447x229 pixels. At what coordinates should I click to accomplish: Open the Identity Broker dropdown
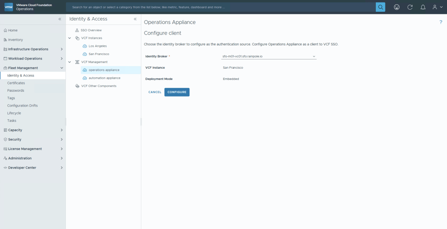[x=268, y=56]
